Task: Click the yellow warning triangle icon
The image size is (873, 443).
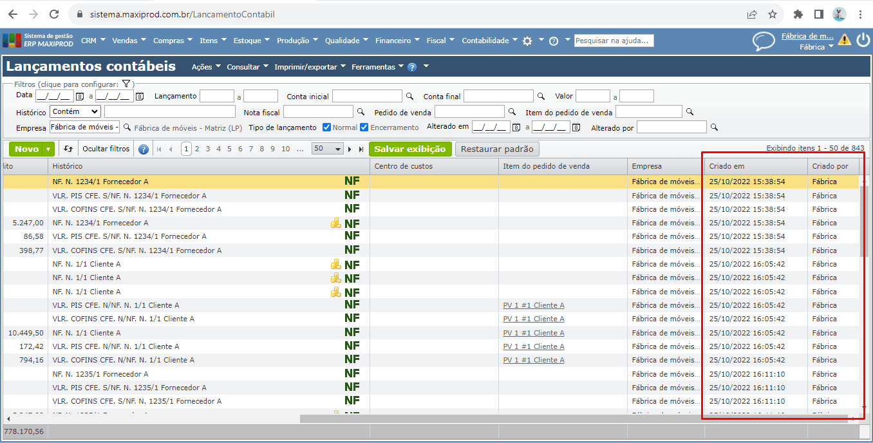Action: tap(844, 39)
